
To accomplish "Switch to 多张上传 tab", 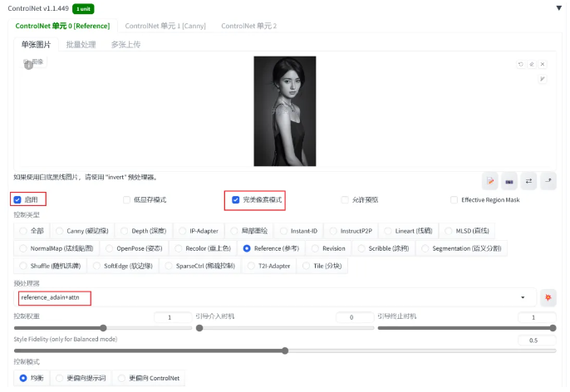I will (125, 45).
